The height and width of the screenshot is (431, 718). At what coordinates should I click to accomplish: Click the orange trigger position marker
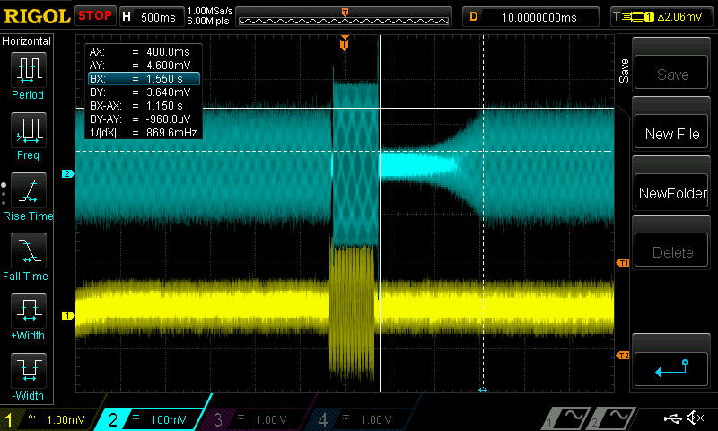point(345,43)
